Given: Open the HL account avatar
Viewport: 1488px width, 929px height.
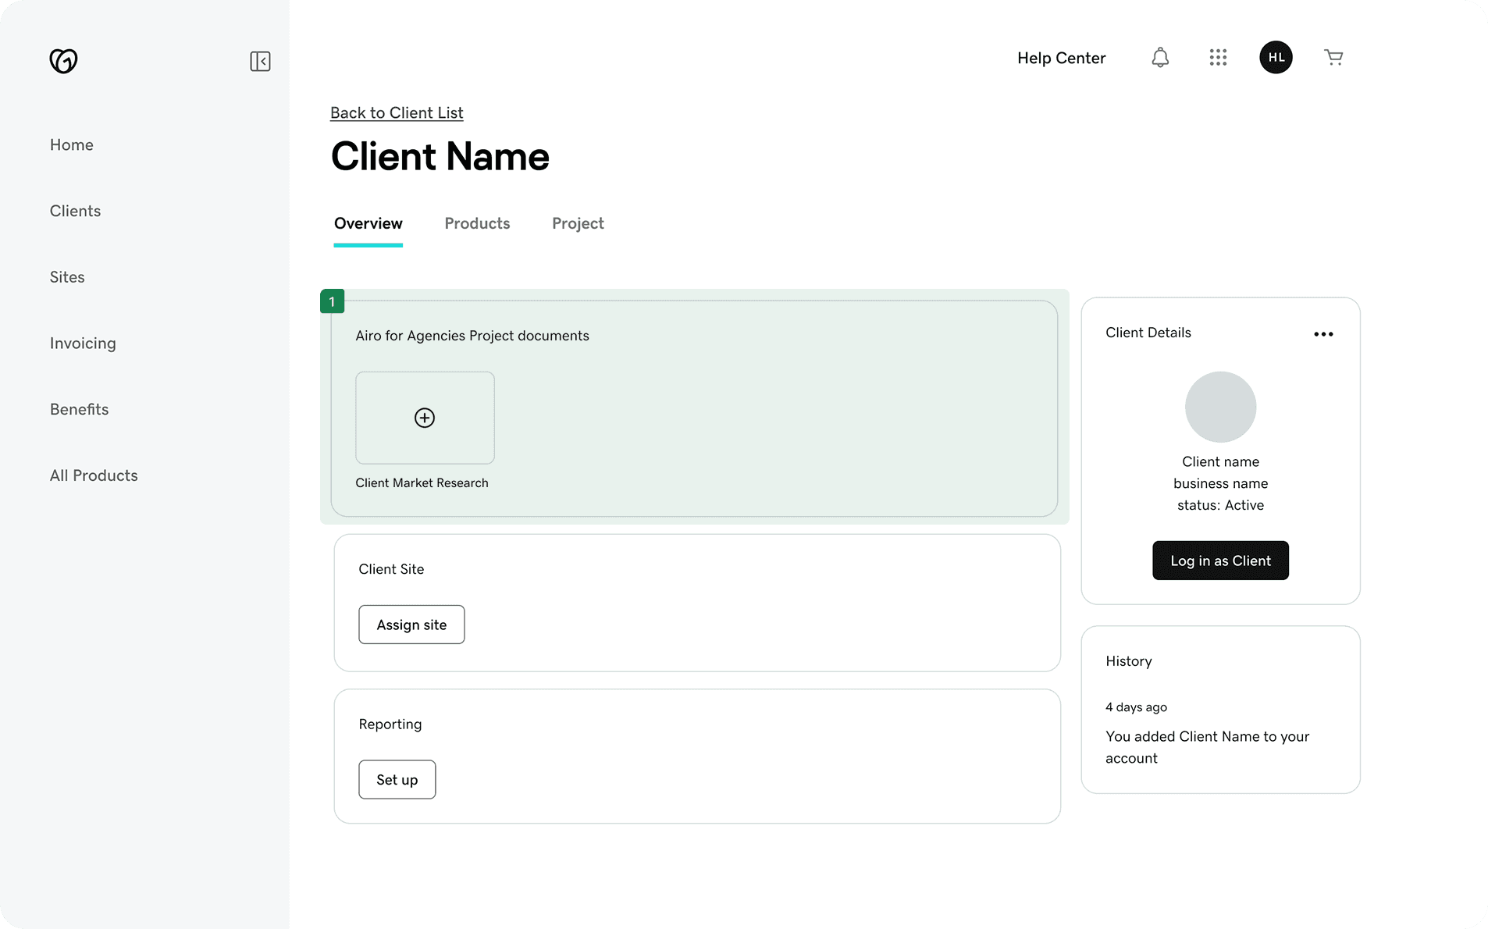Looking at the screenshot, I should pos(1276,57).
